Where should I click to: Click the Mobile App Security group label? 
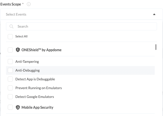point(37,107)
